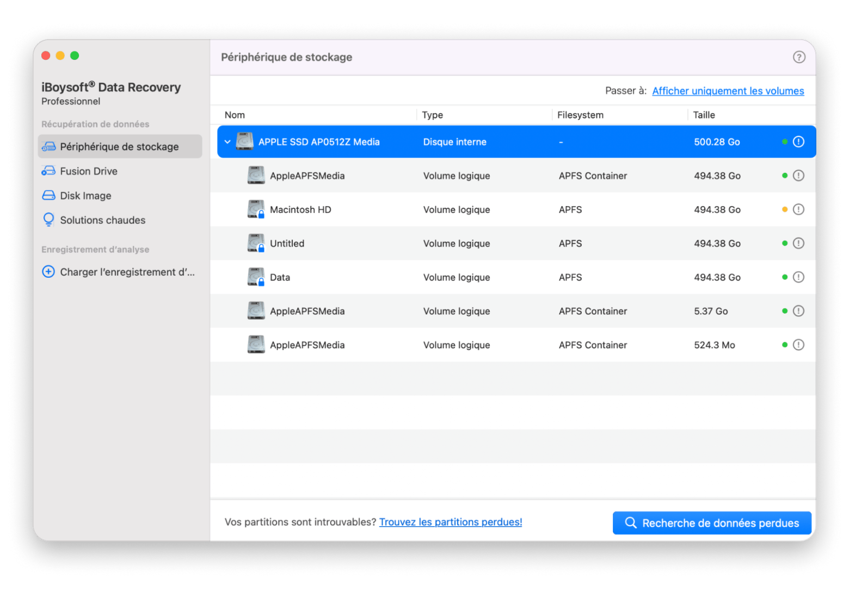Sort by Type column header
Image resolution: width=849 pixels, height=599 pixels.
click(x=432, y=115)
